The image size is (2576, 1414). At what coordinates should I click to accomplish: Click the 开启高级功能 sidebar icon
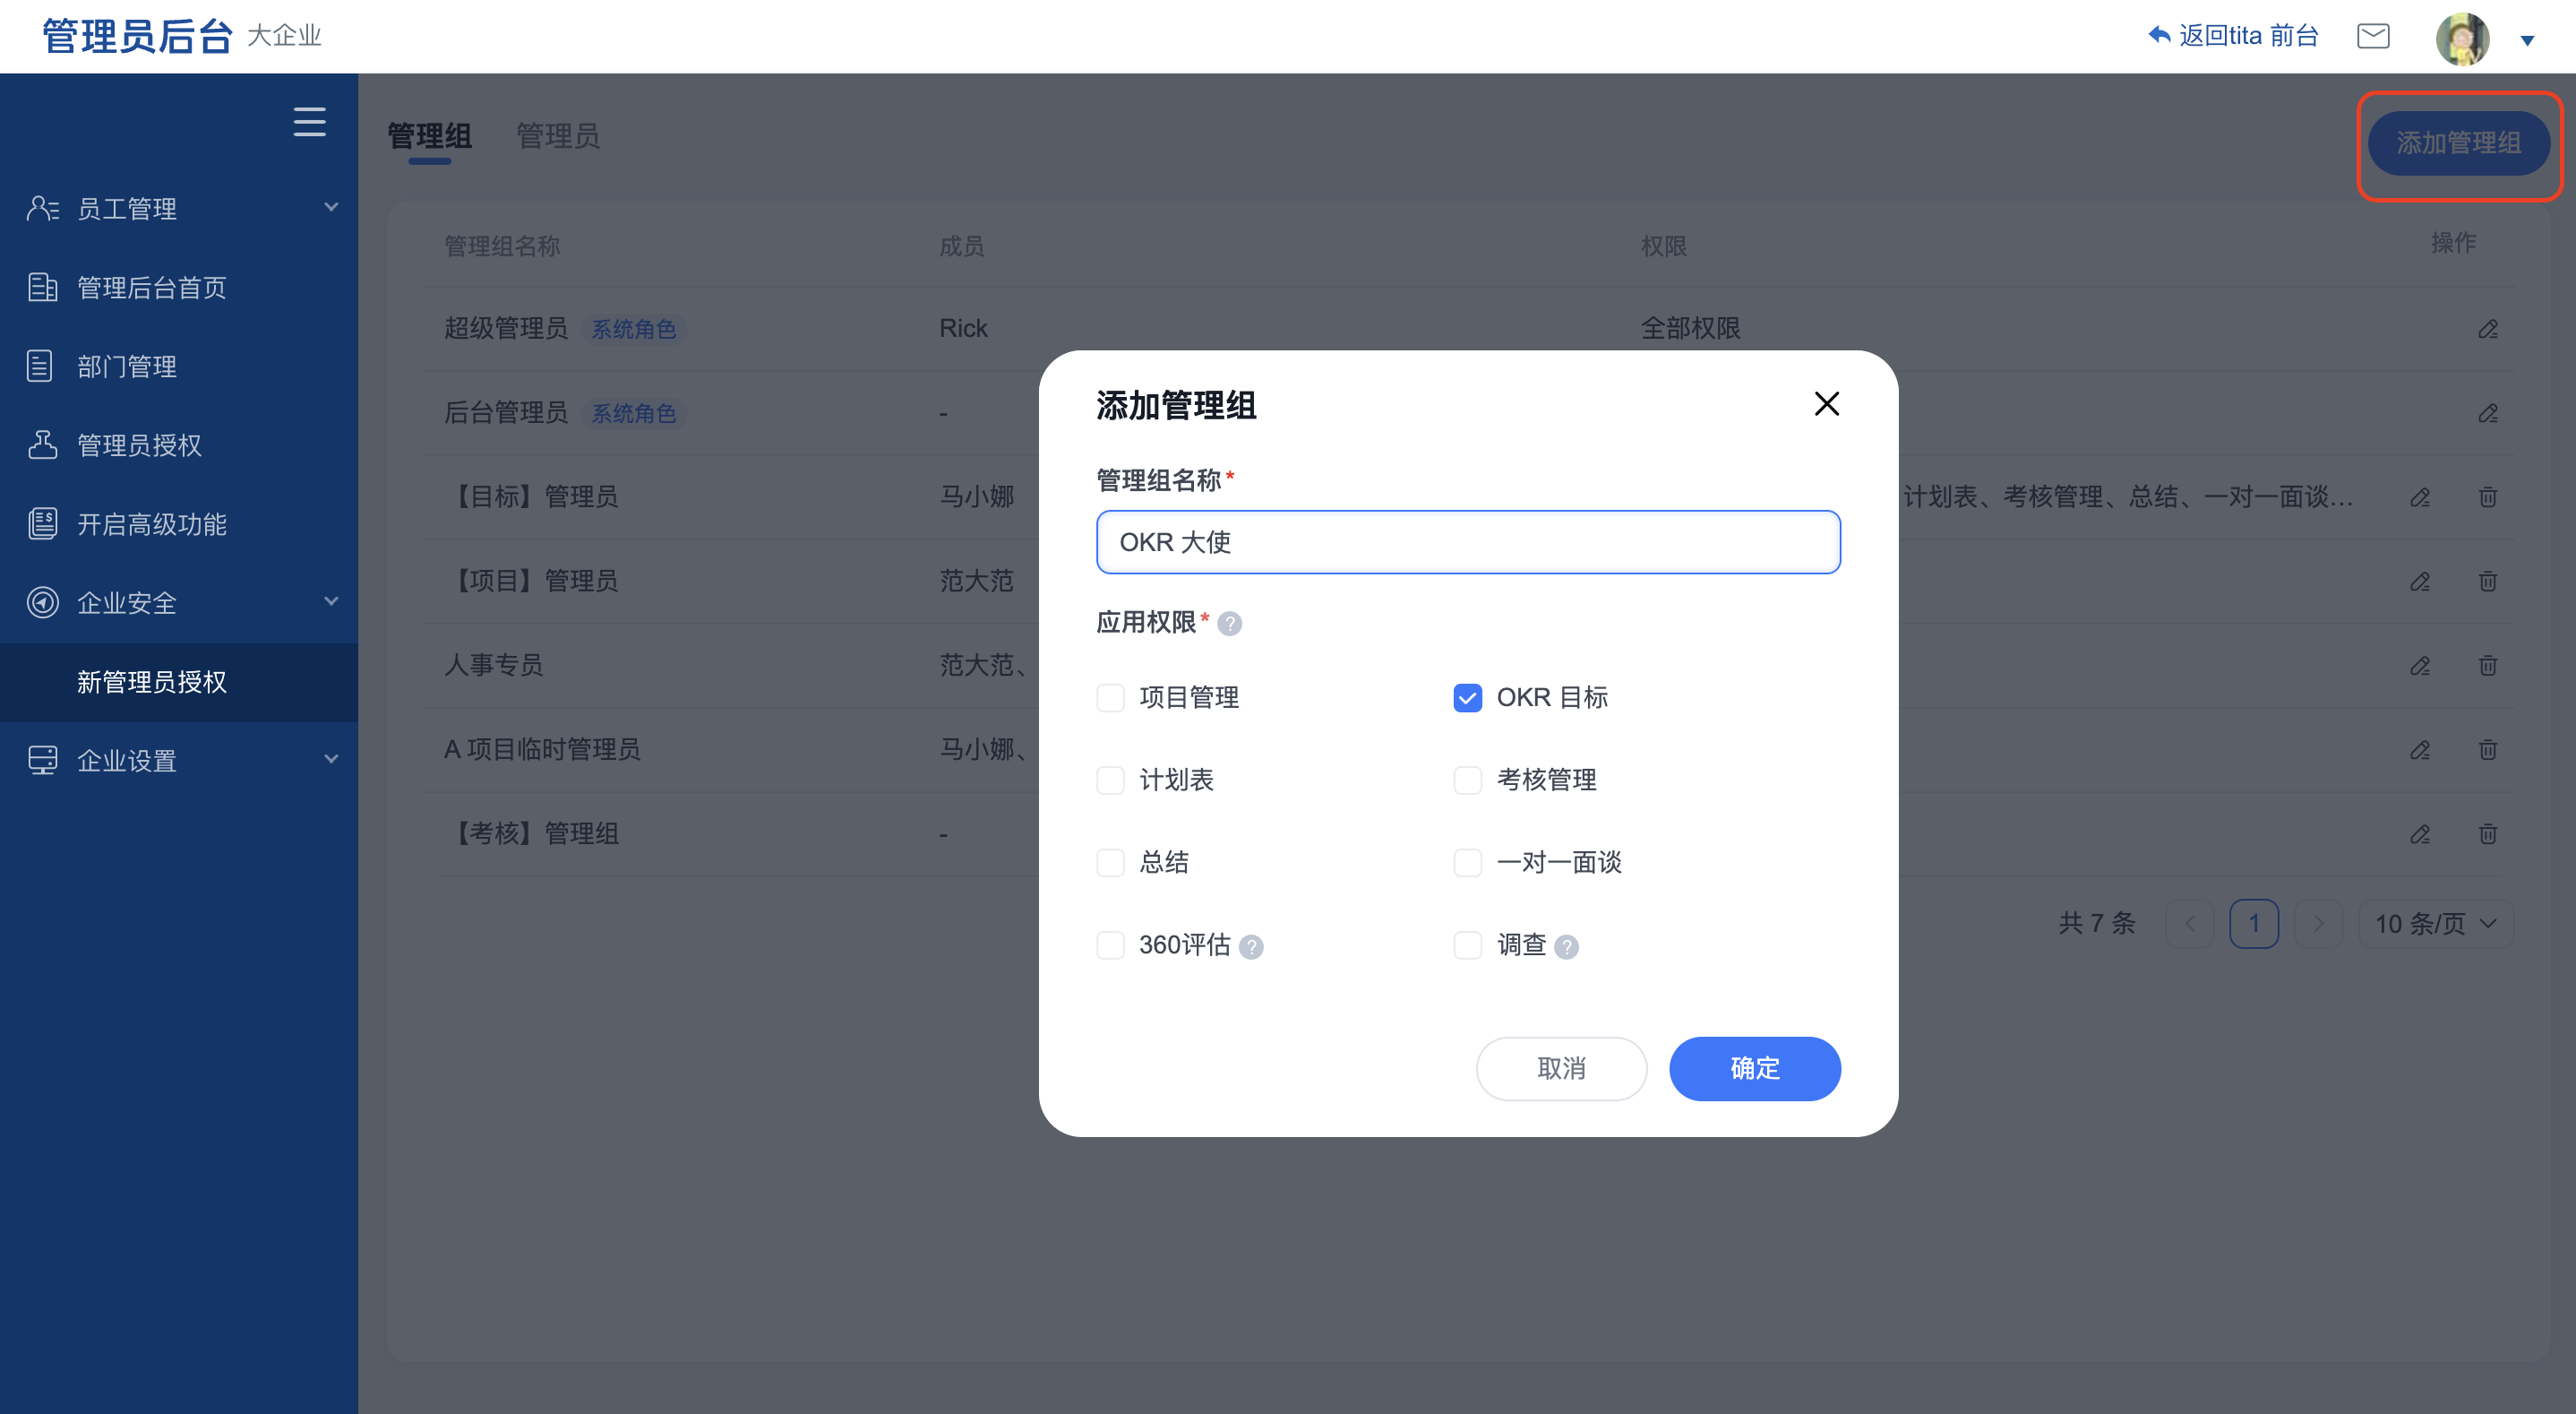[x=42, y=523]
